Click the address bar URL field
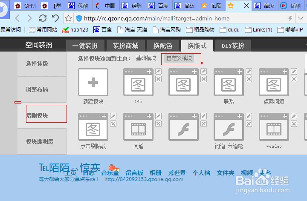 pyautogui.click(x=156, y=18)
